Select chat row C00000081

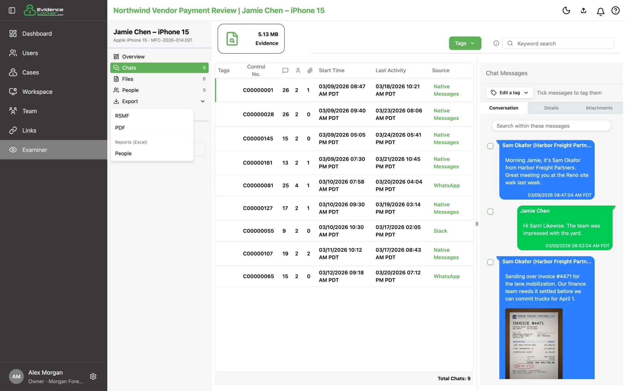click(344, 185)
